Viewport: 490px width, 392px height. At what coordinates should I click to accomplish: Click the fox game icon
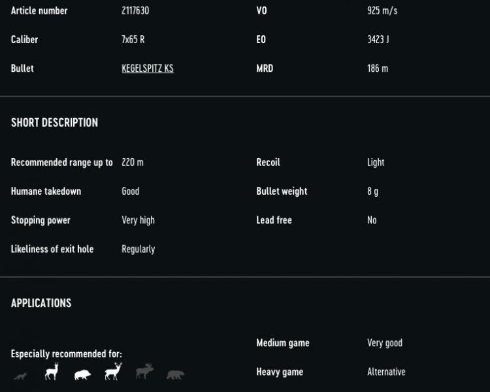pyautogui.click(x=21, y=375)
